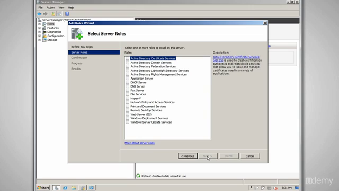339x191 pixels.
Task: Select the Server Roles wizard step
Action: [x=94, y=52]
